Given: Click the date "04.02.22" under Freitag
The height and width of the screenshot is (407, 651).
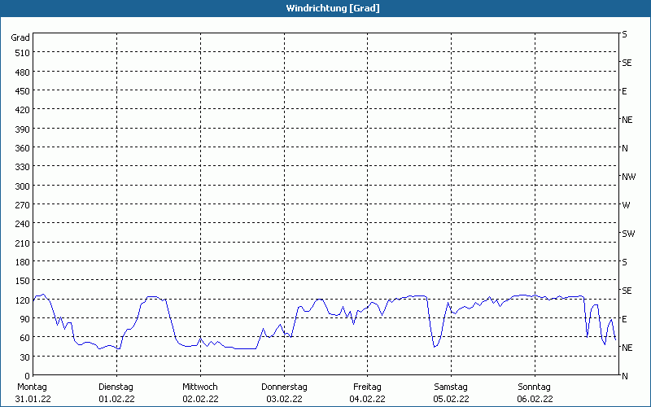Looking at the screenshot, I should (368, 399).
